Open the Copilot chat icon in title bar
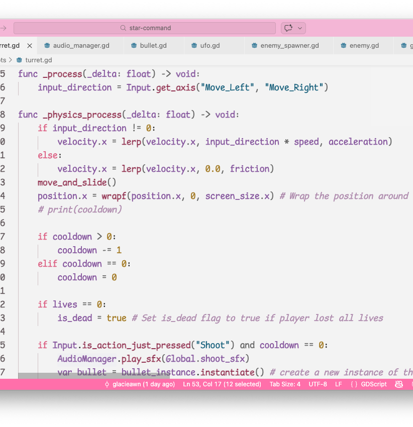413x427 pixels. click(288, 28)
